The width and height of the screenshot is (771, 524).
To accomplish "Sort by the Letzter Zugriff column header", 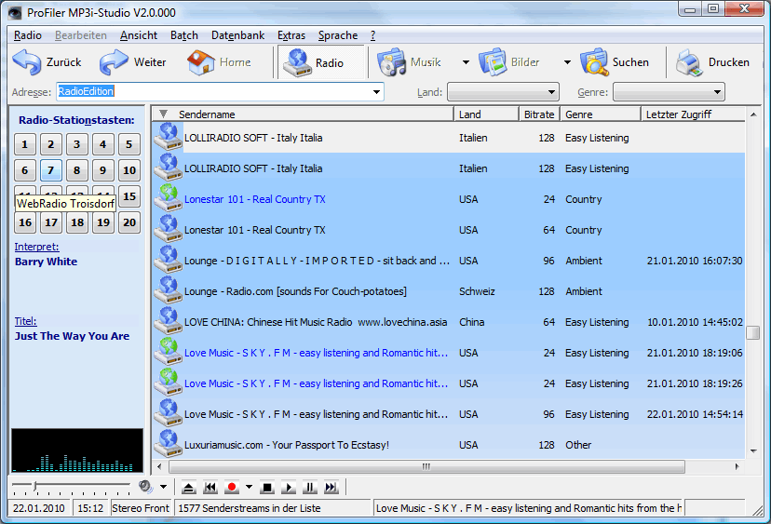I will click(x=693, y=114).
